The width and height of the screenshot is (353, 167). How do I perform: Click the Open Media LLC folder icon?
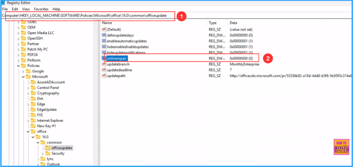click(23, 33)
